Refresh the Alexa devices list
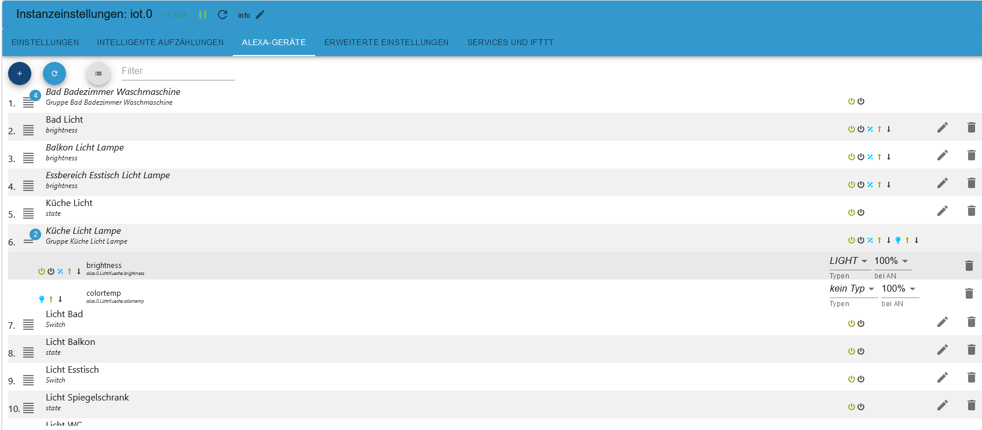The width and height of the screenshot is (982, 430). 54,73
